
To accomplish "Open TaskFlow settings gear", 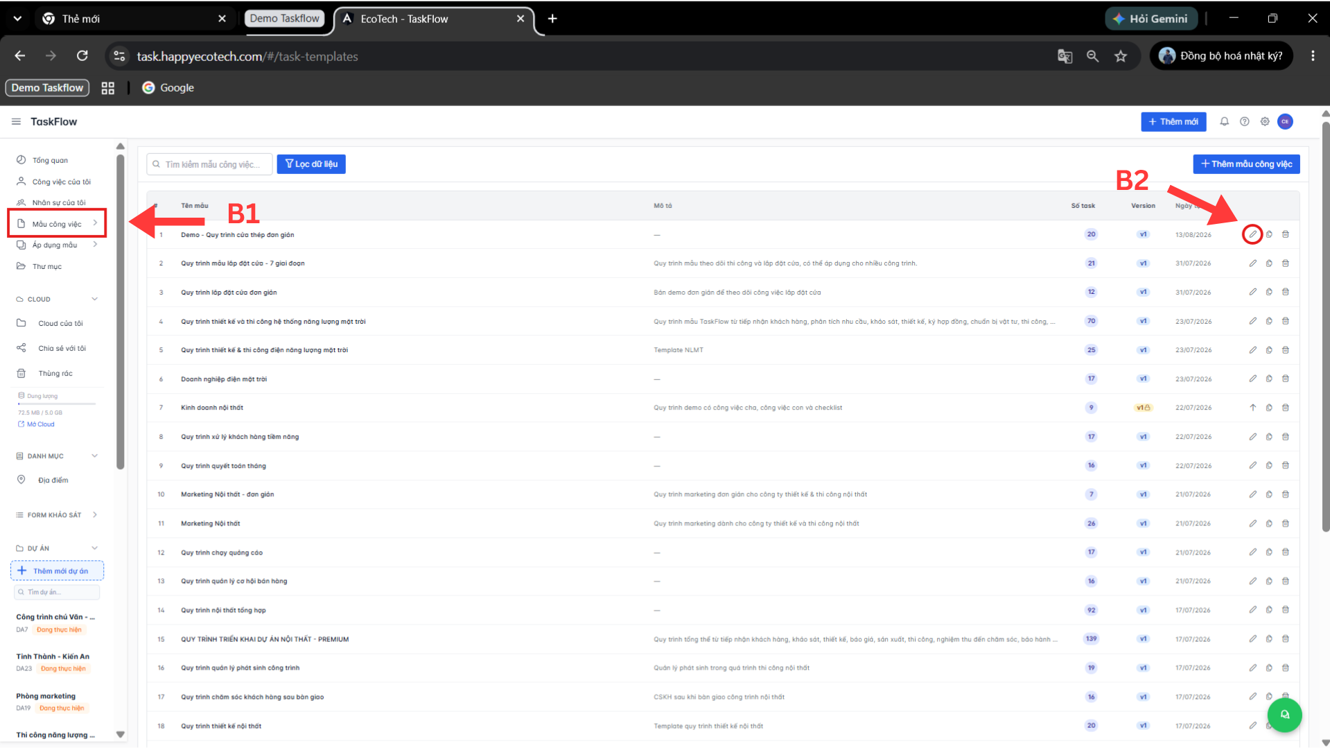I will click(1264, 121).
